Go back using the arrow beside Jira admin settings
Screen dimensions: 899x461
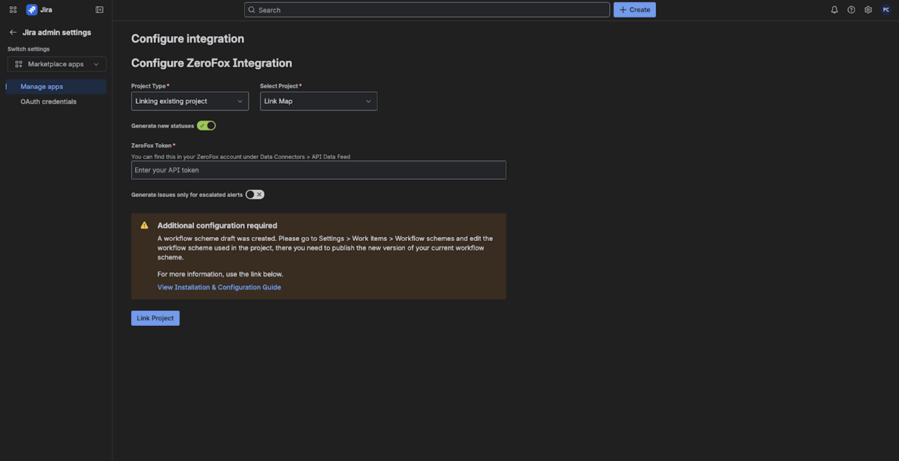(13, 32)
